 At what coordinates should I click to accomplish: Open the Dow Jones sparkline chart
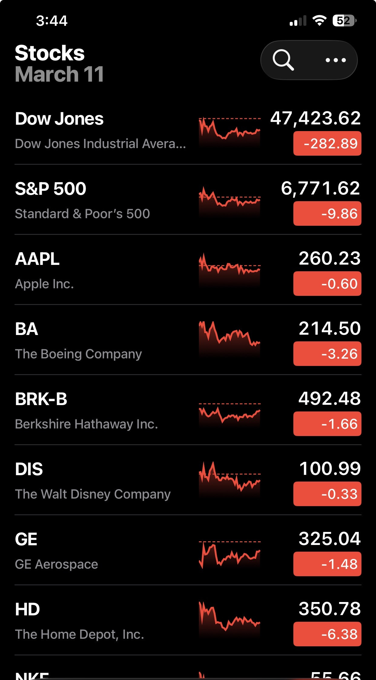tap(229, 130)
